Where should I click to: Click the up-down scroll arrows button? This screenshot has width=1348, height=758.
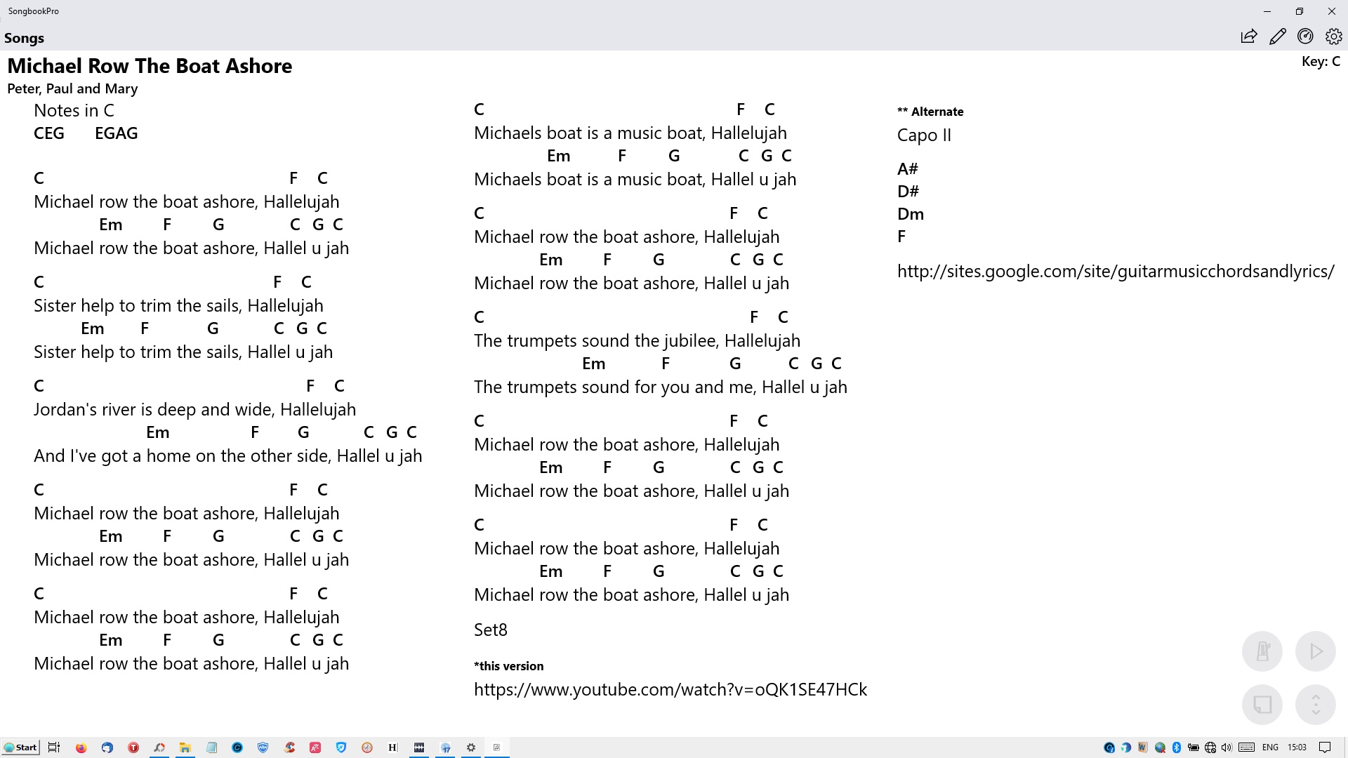click(x=1316, y=704)
